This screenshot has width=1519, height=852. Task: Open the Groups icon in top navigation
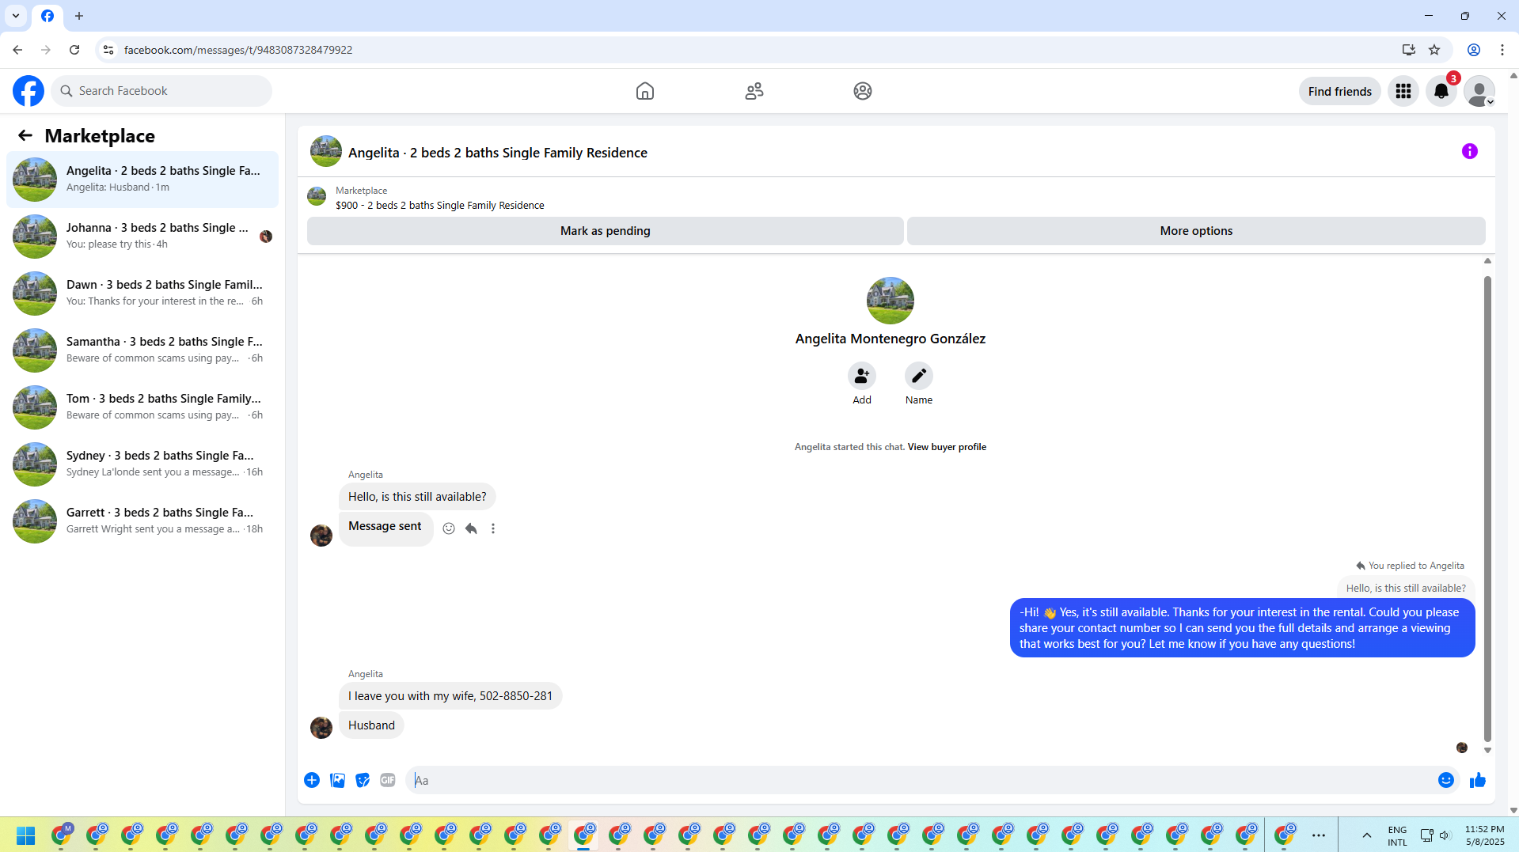tap(863, 91)
